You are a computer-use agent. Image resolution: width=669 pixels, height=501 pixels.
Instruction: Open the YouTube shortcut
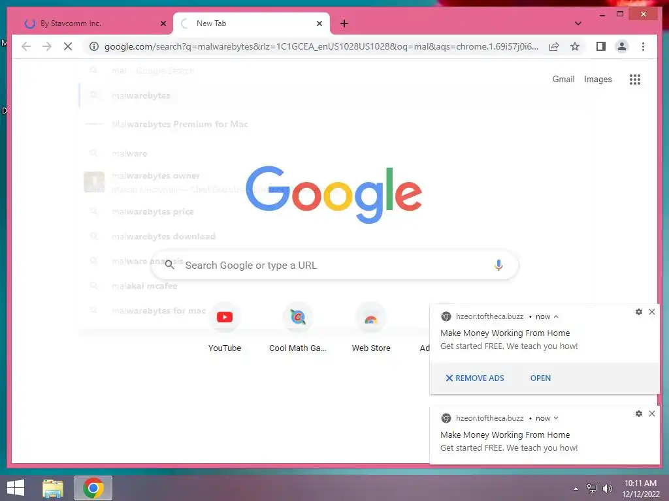point(225,327)
